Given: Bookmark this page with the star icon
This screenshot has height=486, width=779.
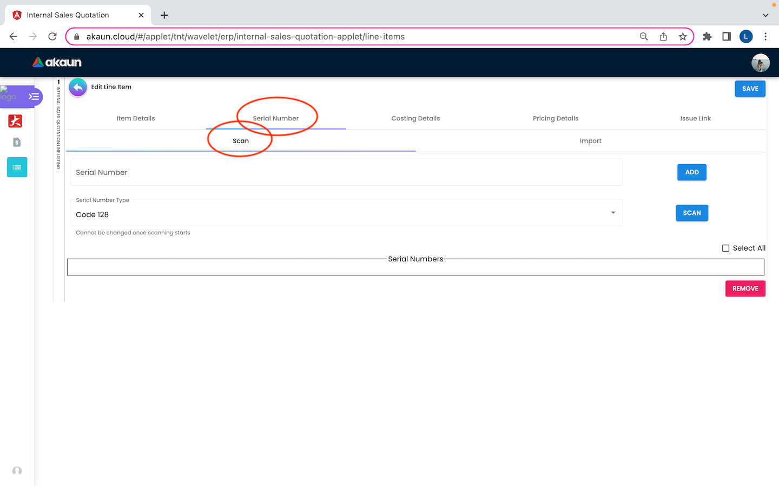Looking at the screenshot, I should coord(683,37).
